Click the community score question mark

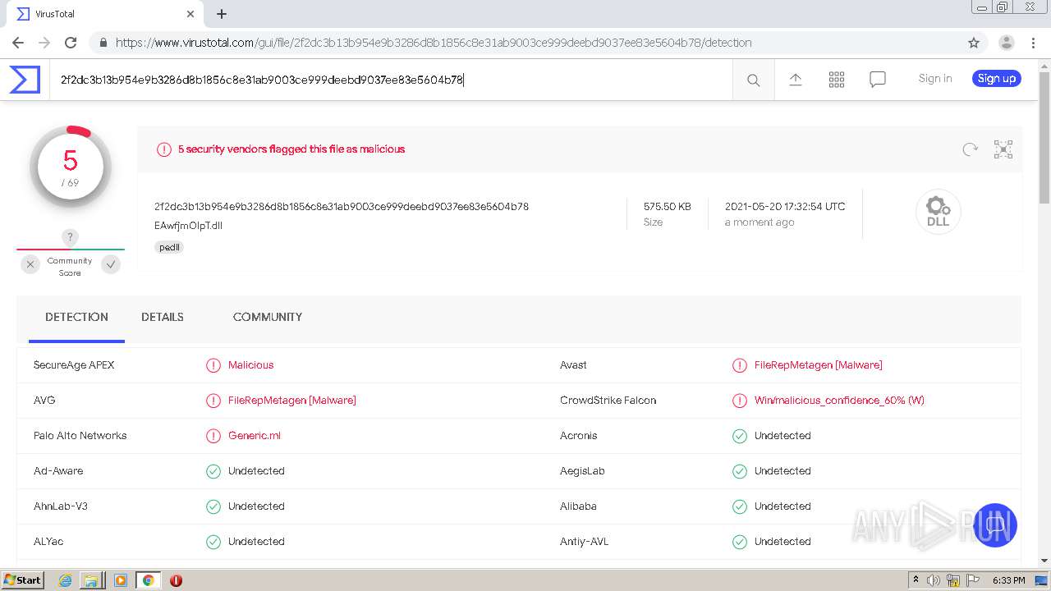pyautogui.click(x=70, y=237)
